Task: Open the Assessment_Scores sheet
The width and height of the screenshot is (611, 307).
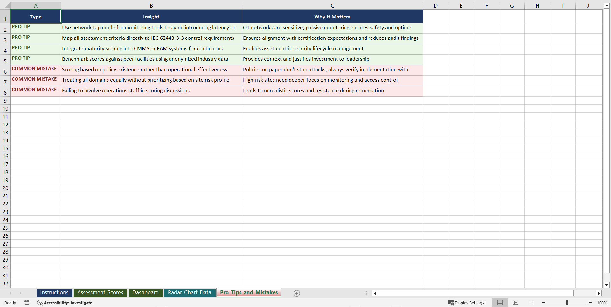Action: (100, 293)
